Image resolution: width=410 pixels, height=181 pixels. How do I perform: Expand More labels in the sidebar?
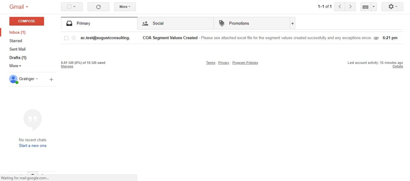click(15, 66)
